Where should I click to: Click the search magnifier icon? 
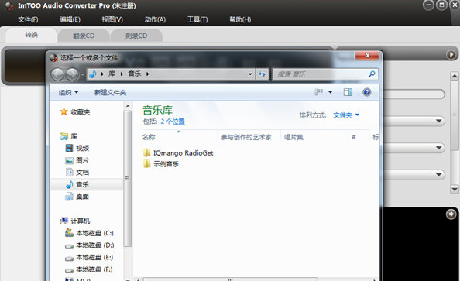[372, 74]
